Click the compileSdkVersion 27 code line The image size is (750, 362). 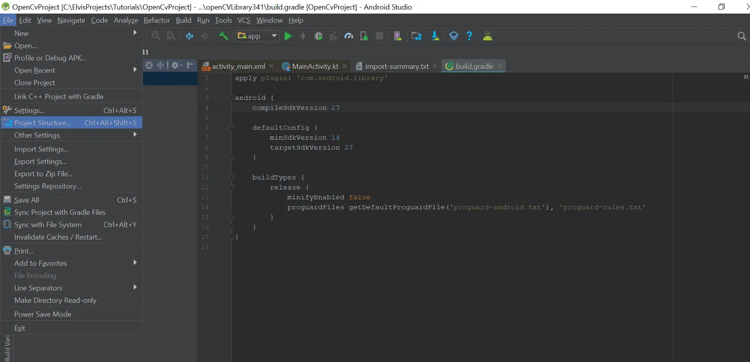(296, 108)
